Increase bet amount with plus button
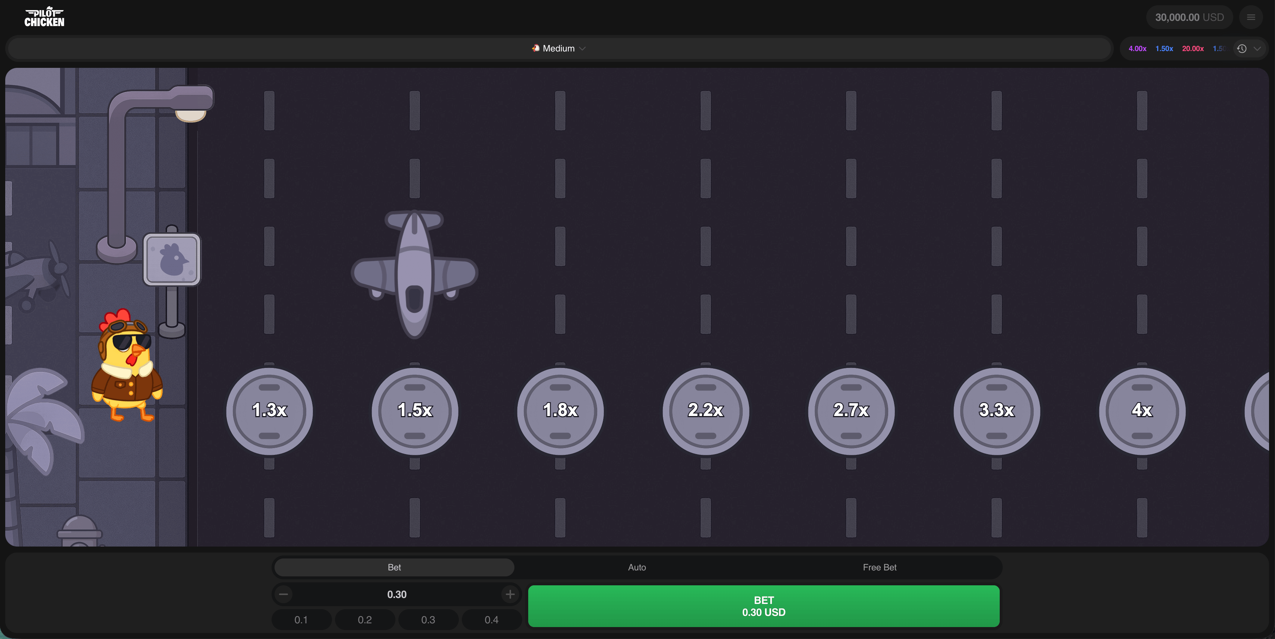This screenshot has width=1275, height=639. (x=510, y=594)
